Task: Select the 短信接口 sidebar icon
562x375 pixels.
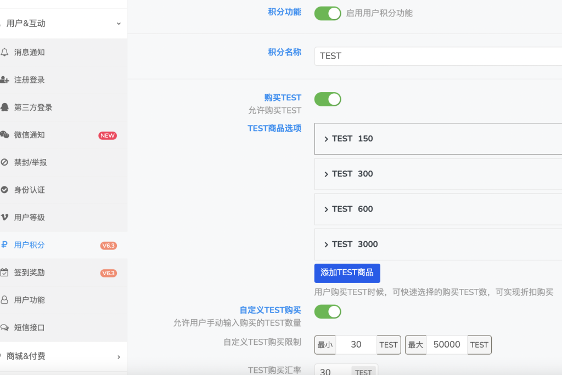Action: pyautogui.click(x=6, y=327)
